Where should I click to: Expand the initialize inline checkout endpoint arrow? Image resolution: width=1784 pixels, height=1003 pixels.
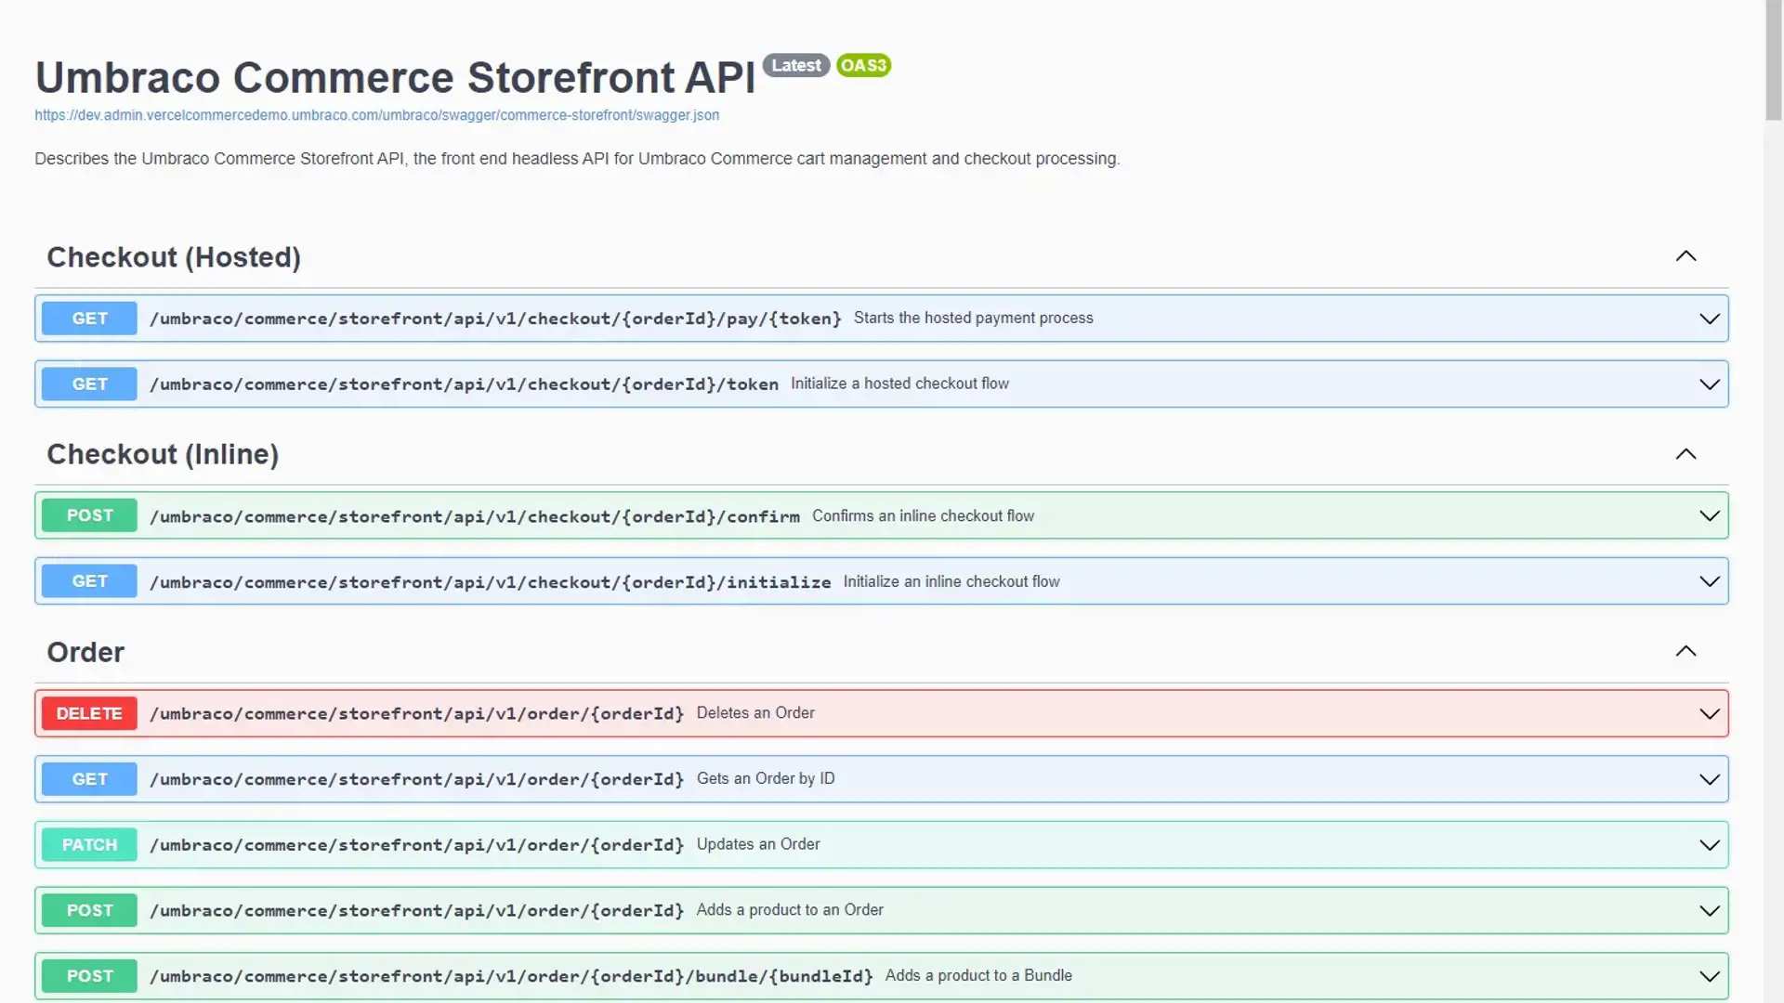1709,581
